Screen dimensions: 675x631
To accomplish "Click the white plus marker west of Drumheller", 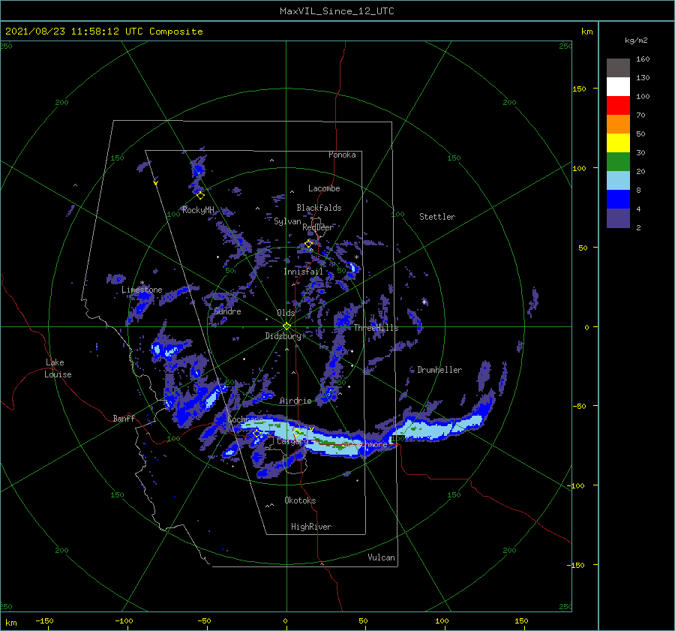I will tap(424, 302).
